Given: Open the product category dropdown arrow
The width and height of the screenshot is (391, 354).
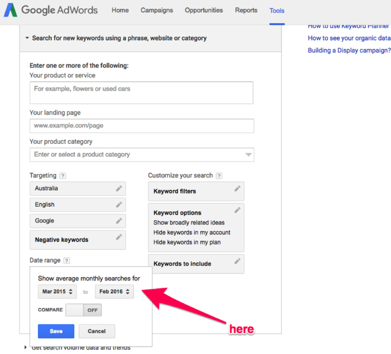Looking at the screenshot, I should click(x=248, y=155).
